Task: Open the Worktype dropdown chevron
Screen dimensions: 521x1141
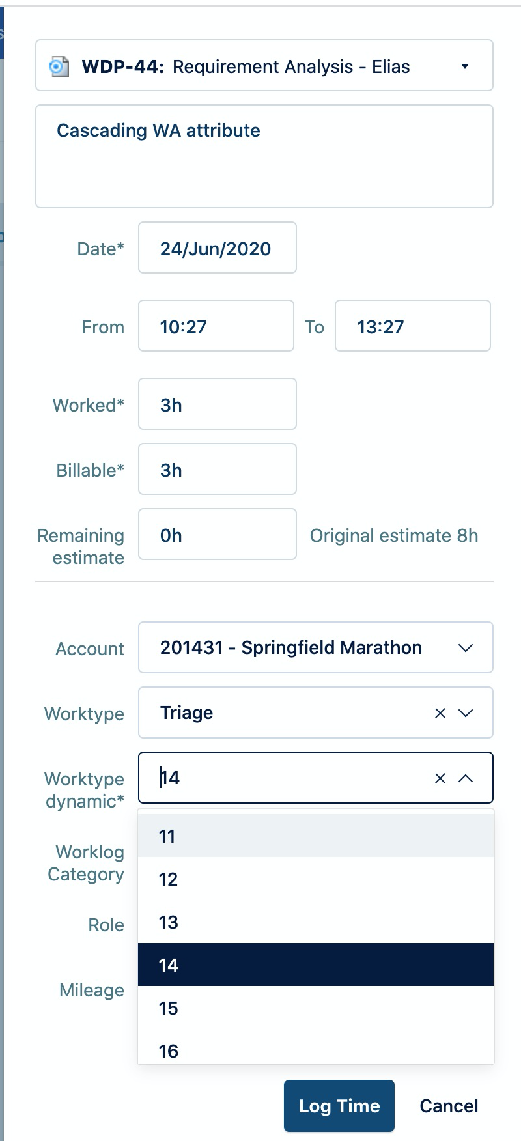Action: tap(466, 713)
